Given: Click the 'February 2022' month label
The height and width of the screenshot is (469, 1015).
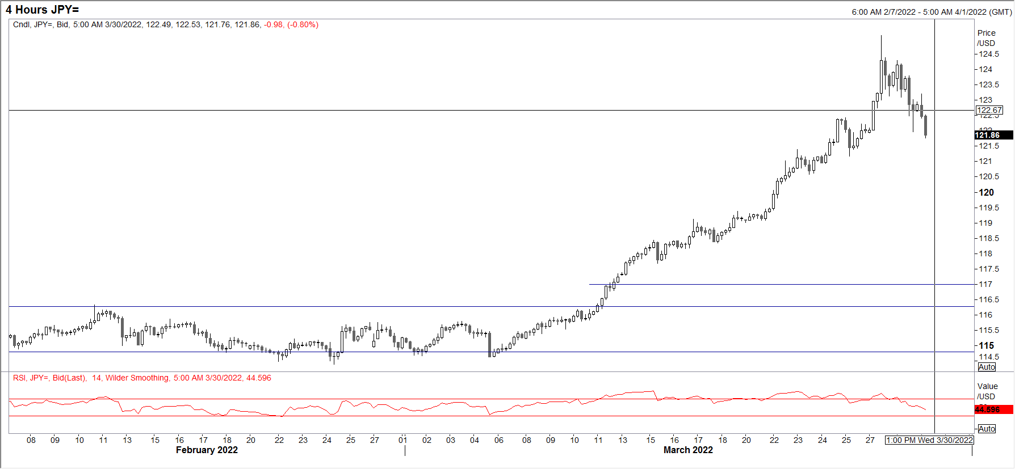Looking at the screenshot, I should tap(207, 450).
